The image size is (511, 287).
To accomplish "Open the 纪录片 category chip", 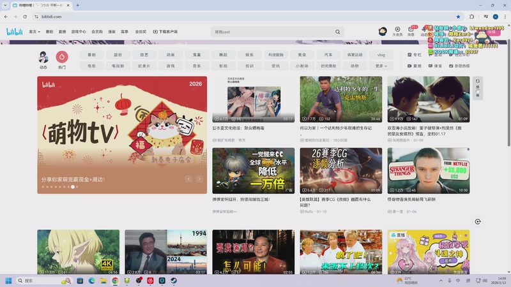I will point(144,66).
